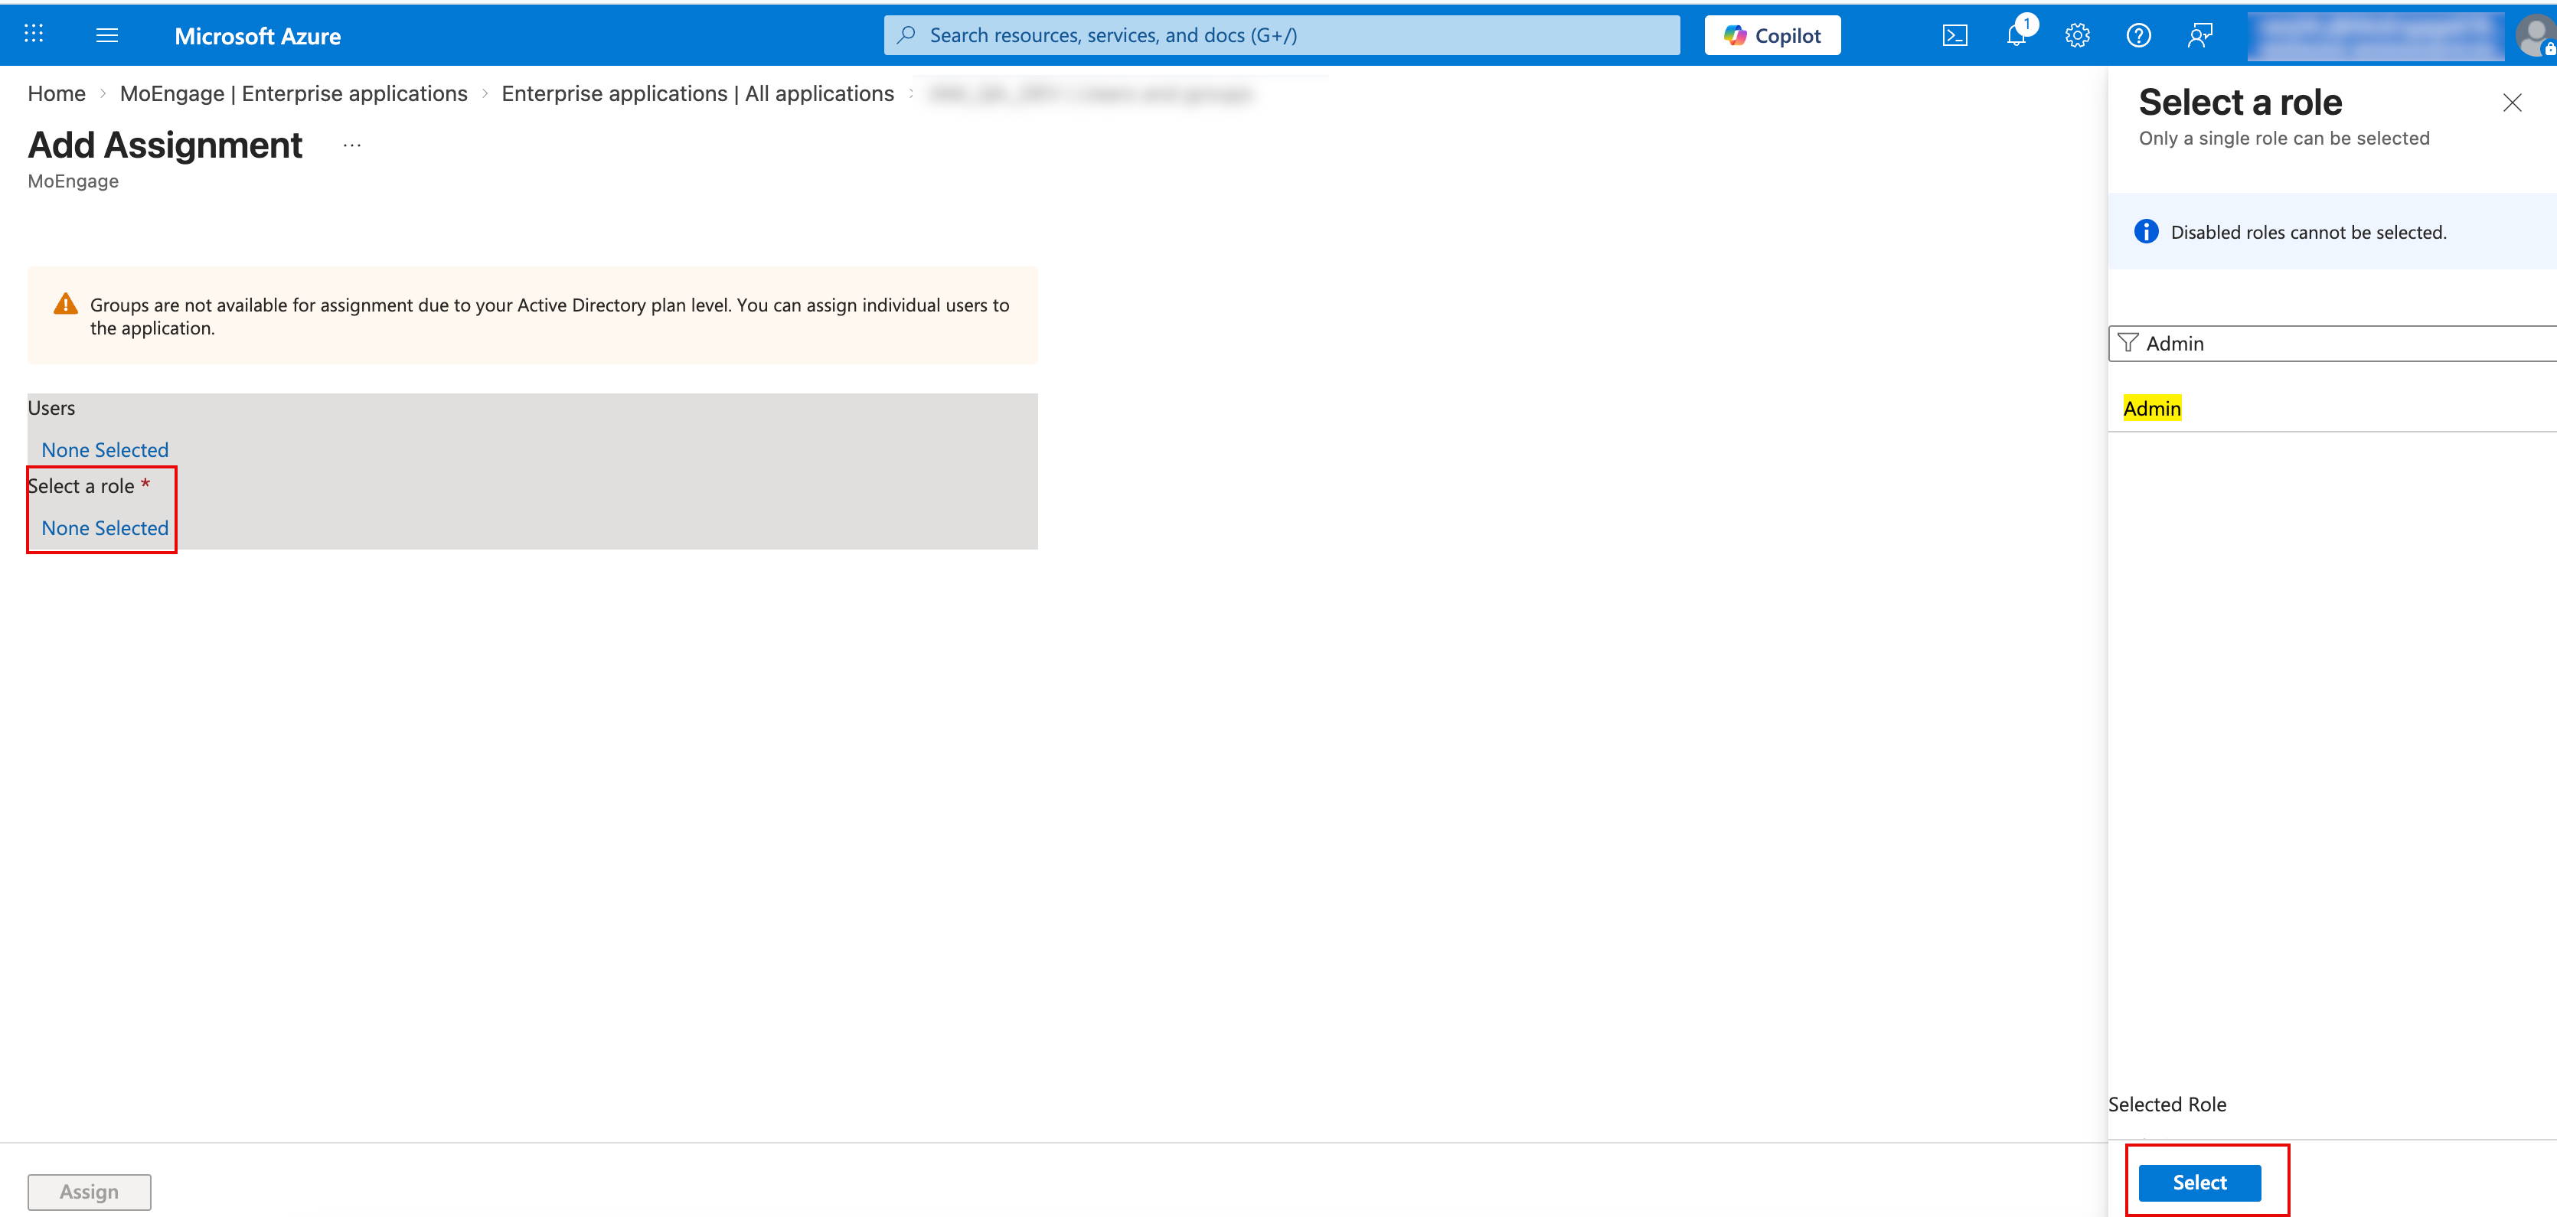Viewport: 2557px width, 1217px height.
Task: Open the feedback icon in header
Action: tap(2199, 36)
